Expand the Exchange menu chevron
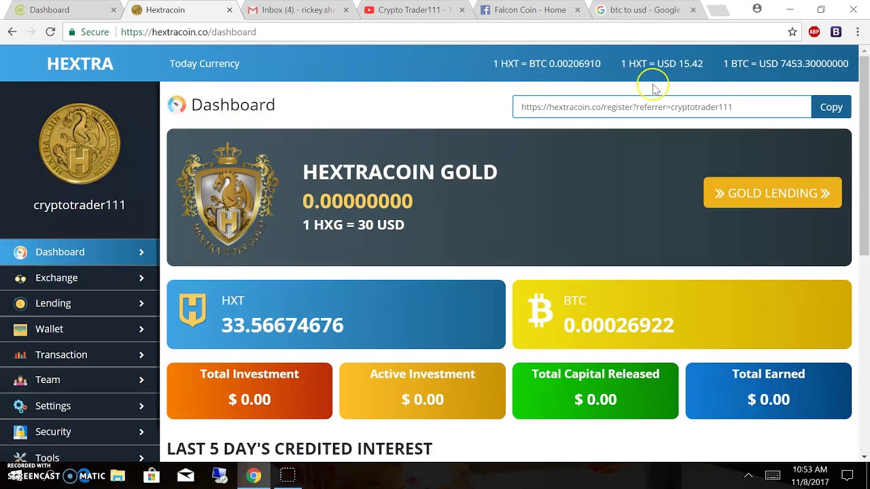Image resolution: width=870 pixels, height=489 pixels. point(141,278)
